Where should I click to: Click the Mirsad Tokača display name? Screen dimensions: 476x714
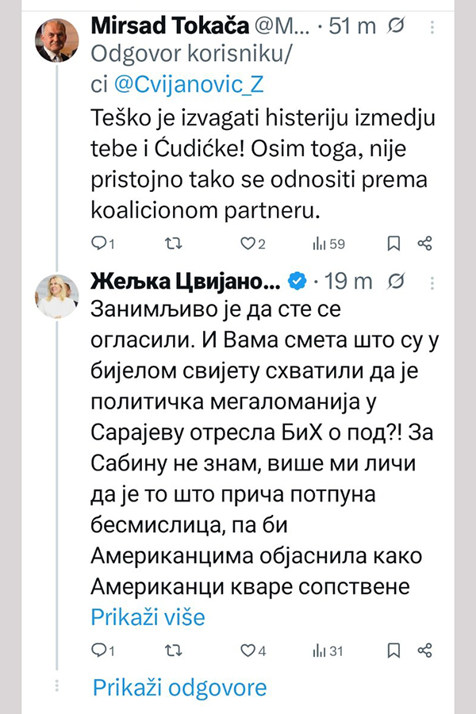click(x=171, y=26)
